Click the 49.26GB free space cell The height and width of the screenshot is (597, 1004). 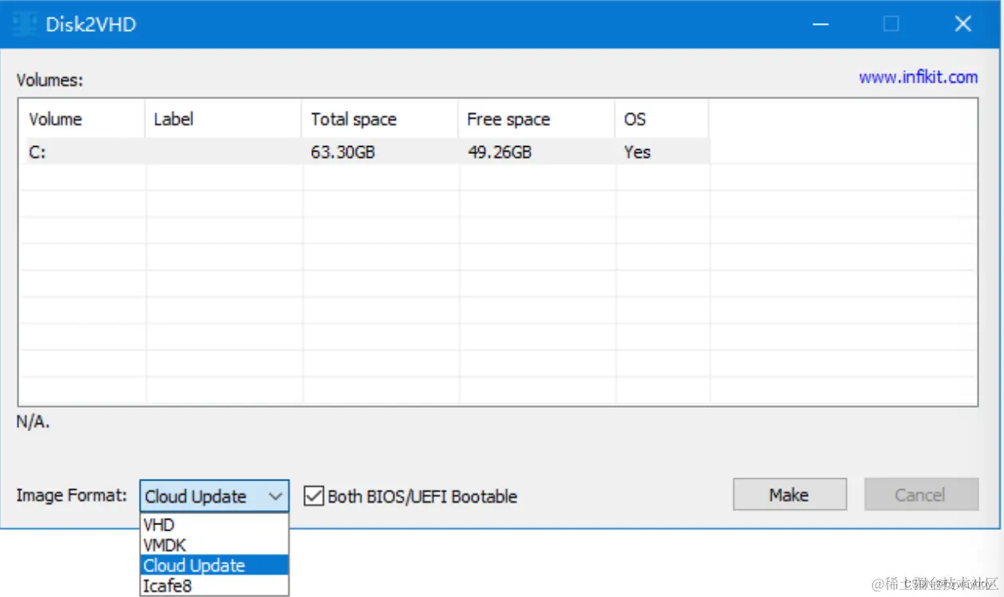500,152
